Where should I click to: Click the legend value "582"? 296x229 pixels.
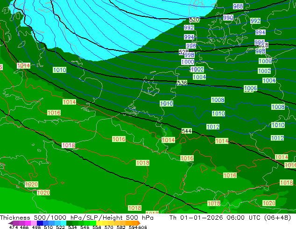pyautogui.click(x=121, y=227)
